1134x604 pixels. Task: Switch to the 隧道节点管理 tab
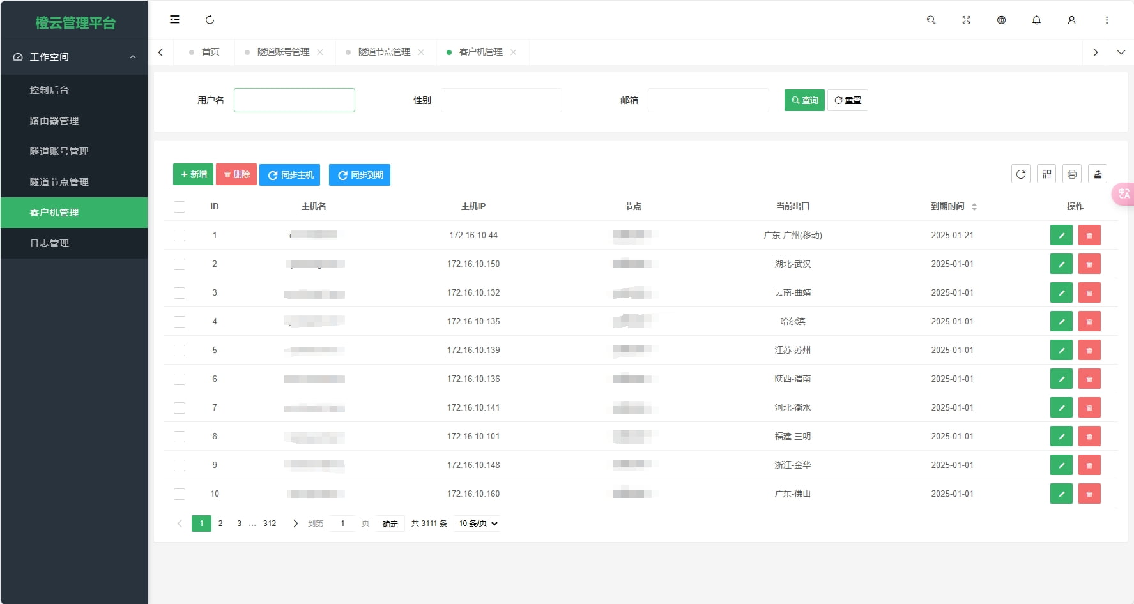pos(384,52)
